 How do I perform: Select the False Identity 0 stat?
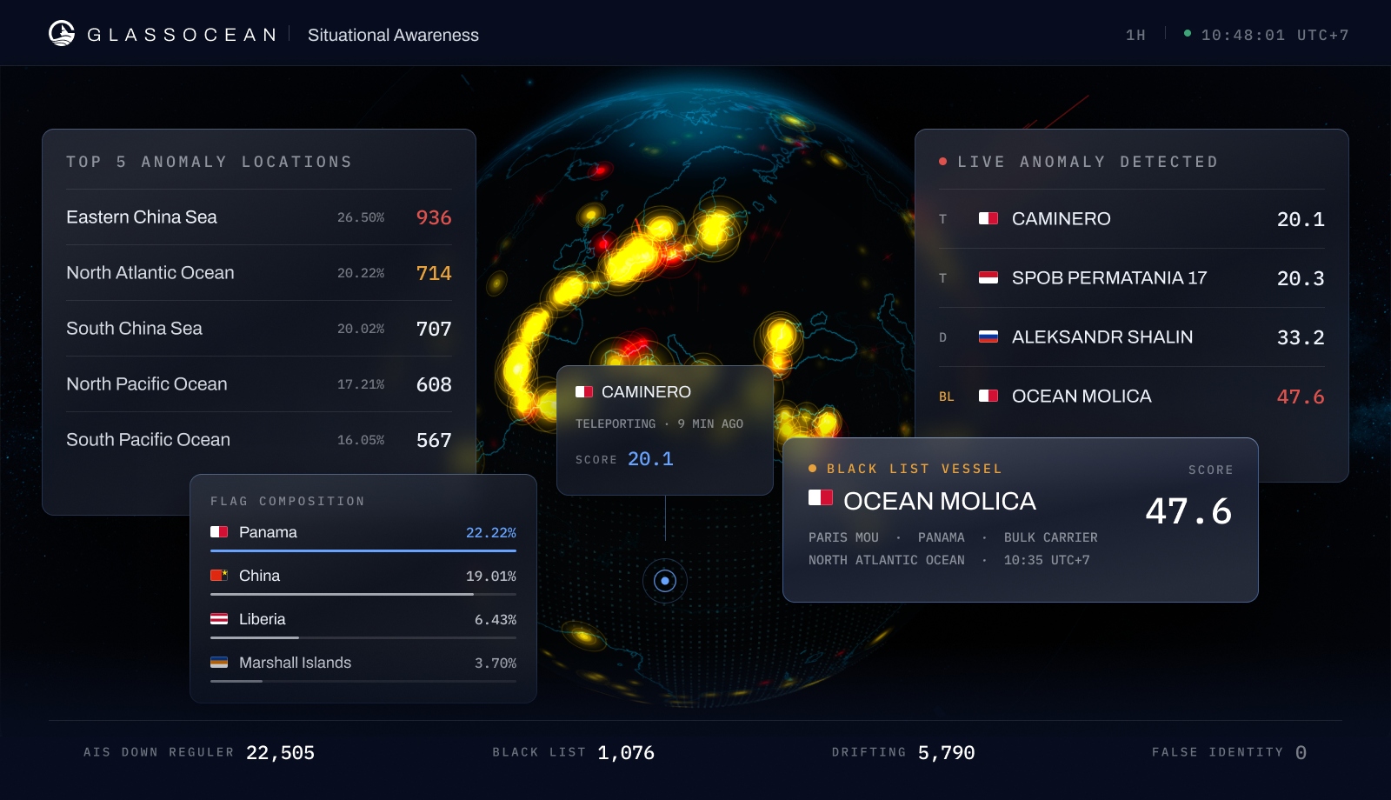click(1229, 752)
